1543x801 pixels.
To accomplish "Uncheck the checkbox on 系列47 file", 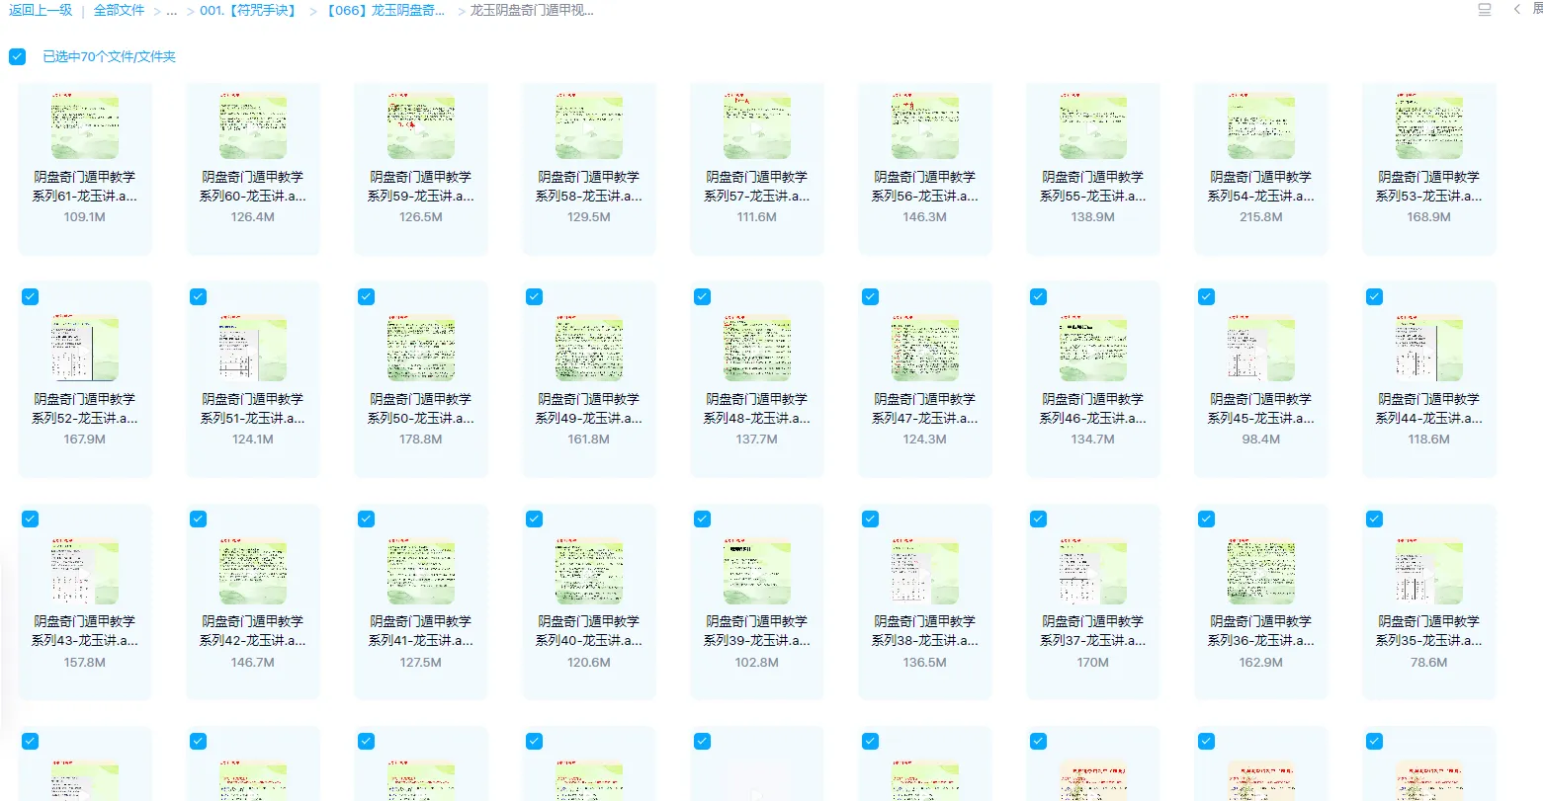I will pos(870,296).
